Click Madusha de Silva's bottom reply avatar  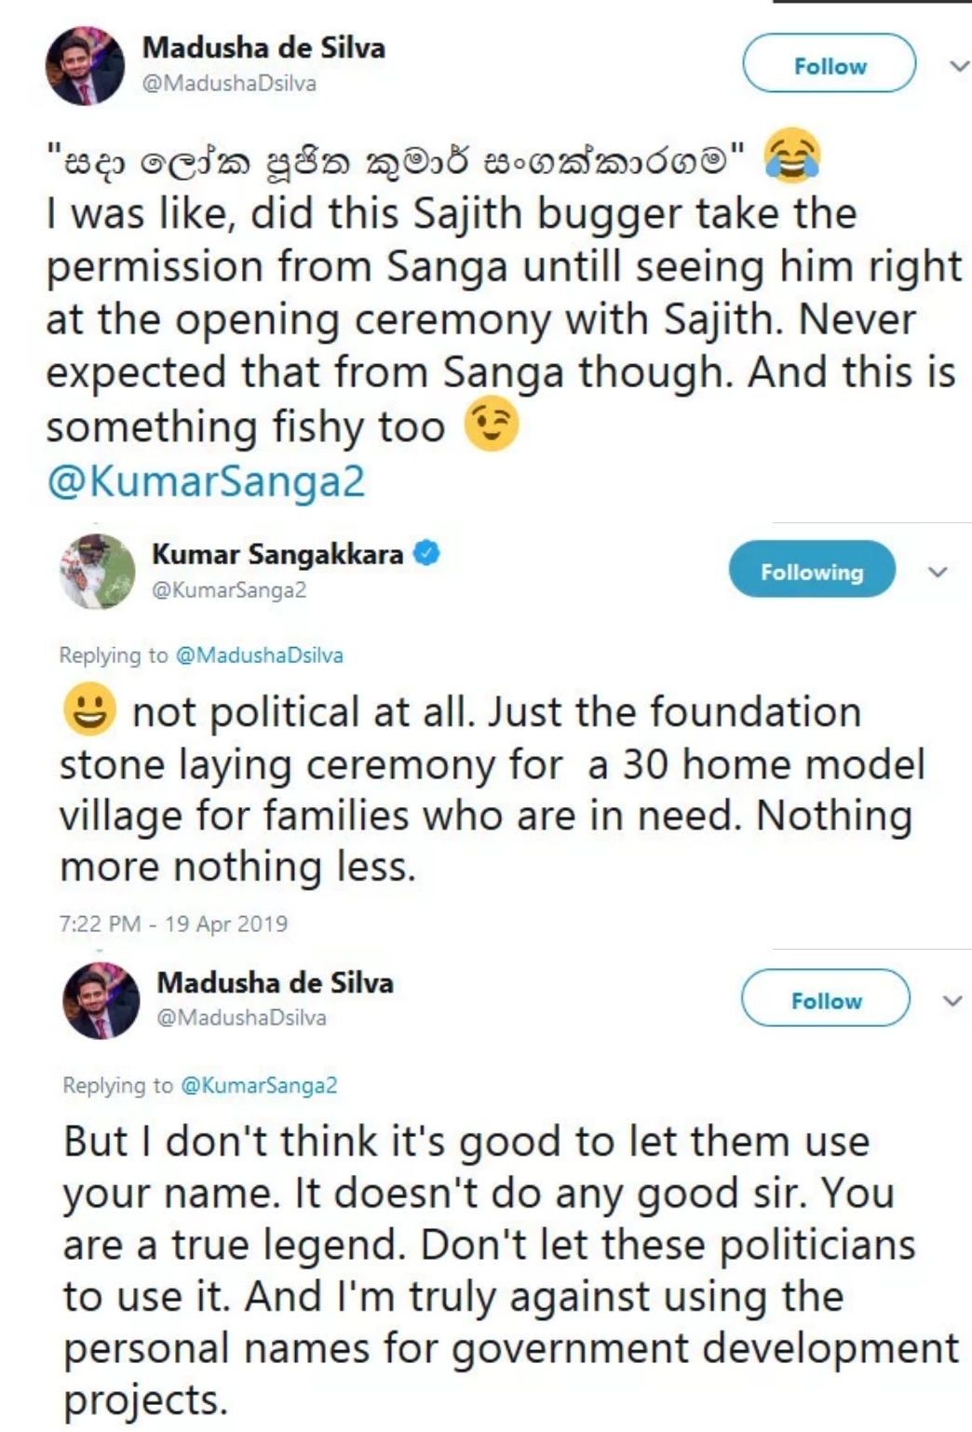point(101,1001)
